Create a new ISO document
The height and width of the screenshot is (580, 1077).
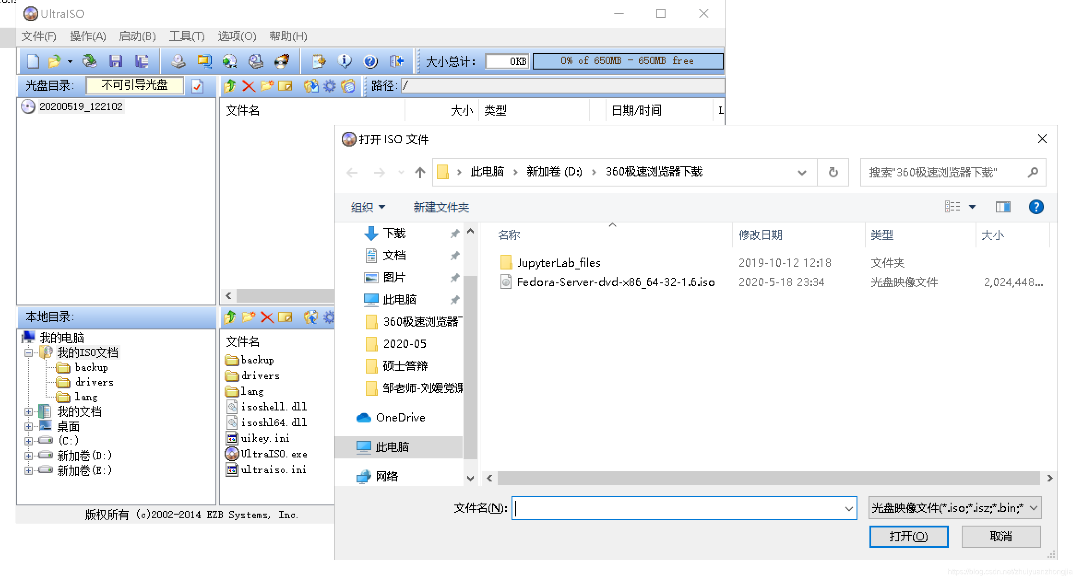pyautogui.click(x=32, y=61)
